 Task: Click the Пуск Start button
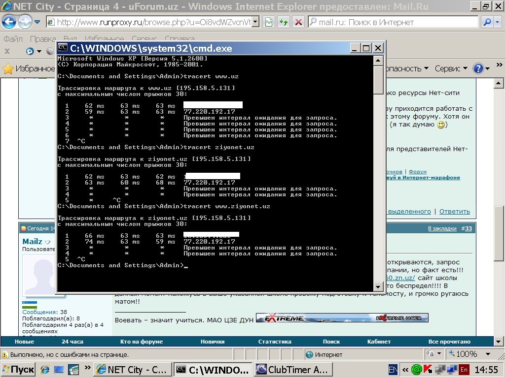coord(18,370)
